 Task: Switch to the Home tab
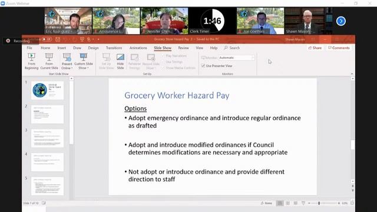pos(45,48)
